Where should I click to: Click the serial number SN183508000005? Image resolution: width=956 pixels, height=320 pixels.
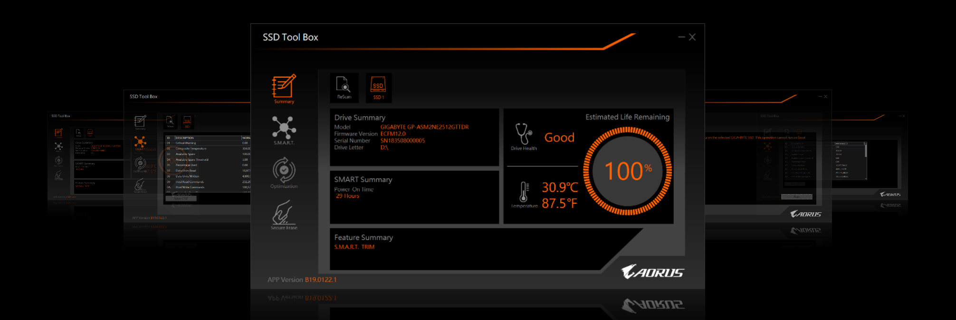click(402, 140)
